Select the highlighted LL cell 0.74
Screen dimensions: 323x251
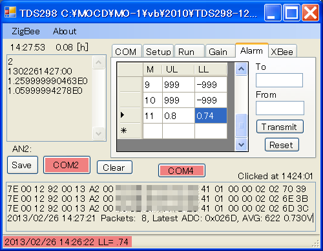coord(211,116)
